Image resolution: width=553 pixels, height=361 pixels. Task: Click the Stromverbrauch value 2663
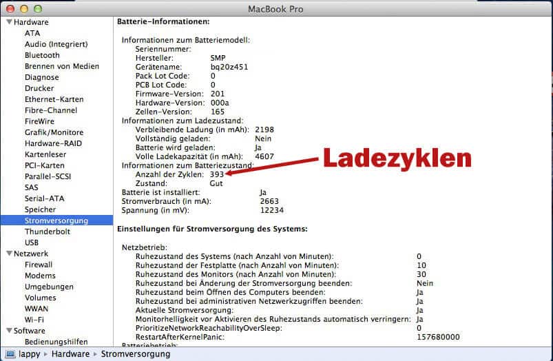(269, 201)
